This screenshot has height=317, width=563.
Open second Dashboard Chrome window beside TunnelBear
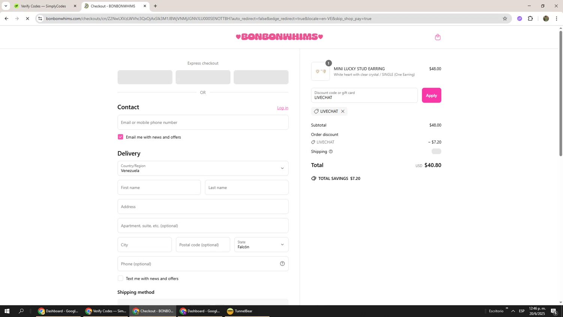[200, 311]
